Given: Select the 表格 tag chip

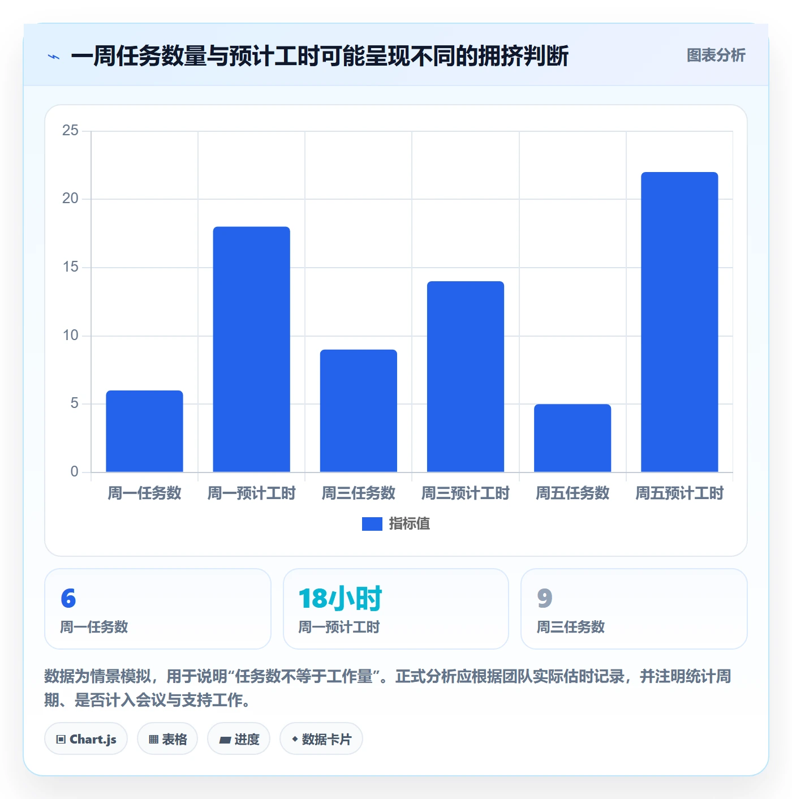Looking at the screenshot, I should pos(167,738).
